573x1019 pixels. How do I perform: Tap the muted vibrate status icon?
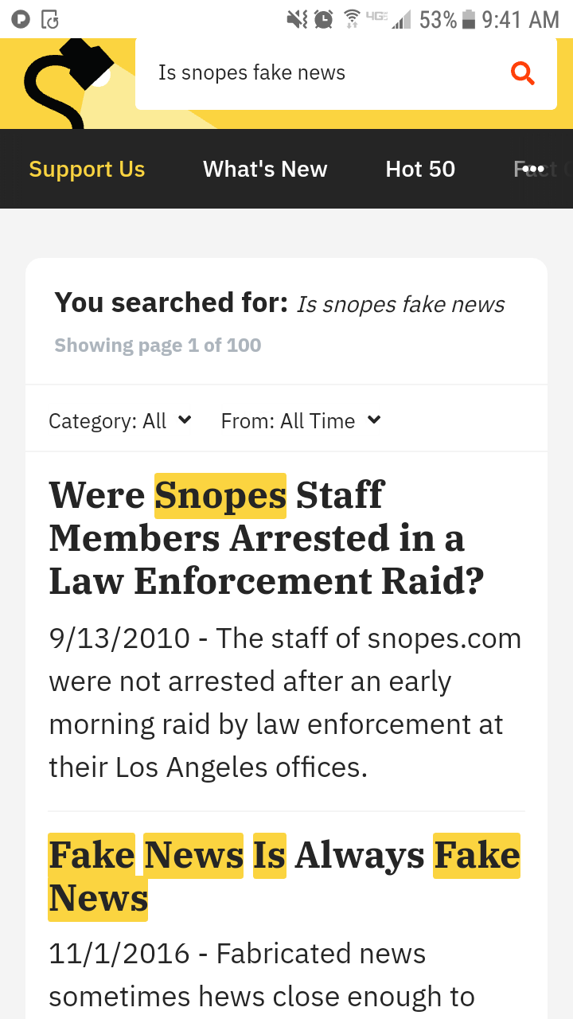(297, 19)
